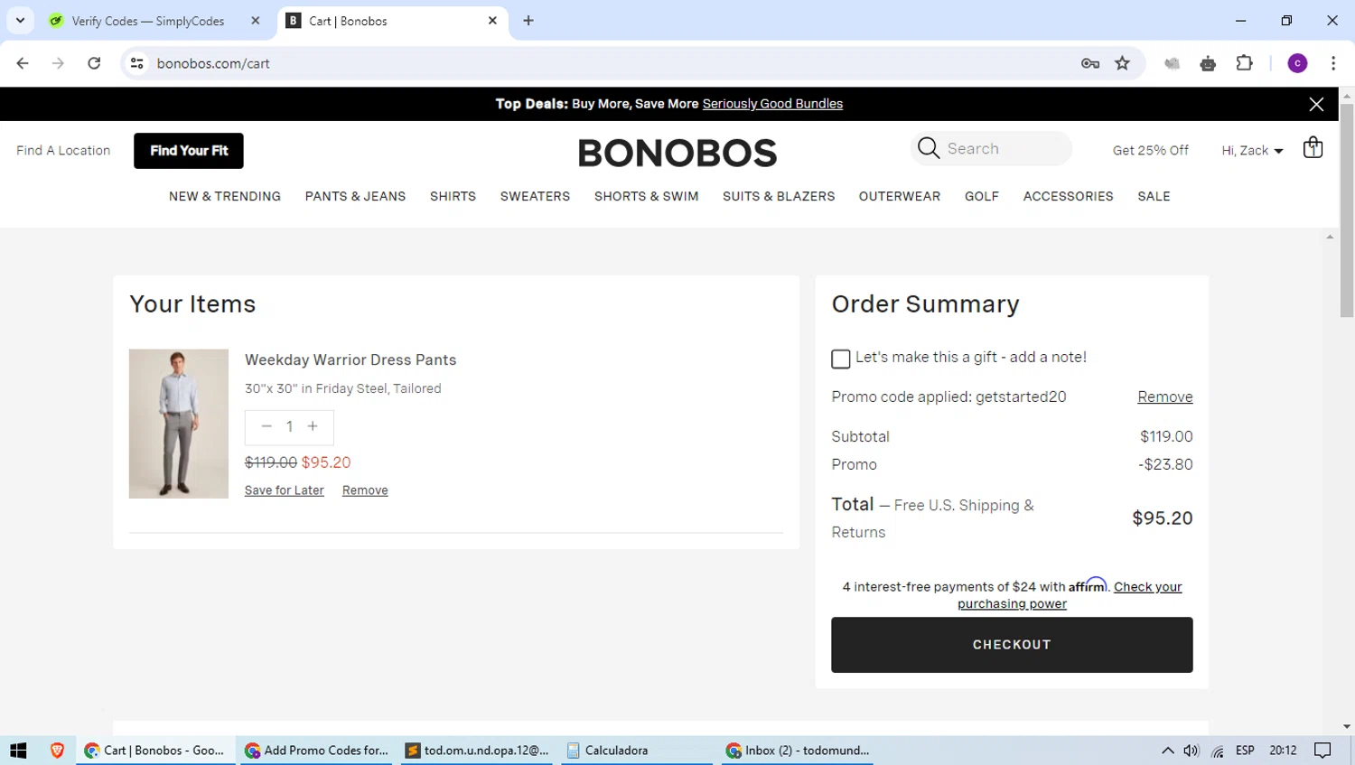This screenshot has width=1355, height=765.
Task: Open the SHORTS & SWIM menu
Action: coord(646,196)
